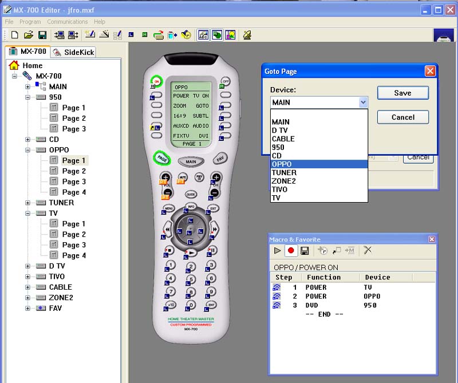Expand the CD node in the tree
The height and width of the screenshot is (383, 458).
click(x=27, y=140)
